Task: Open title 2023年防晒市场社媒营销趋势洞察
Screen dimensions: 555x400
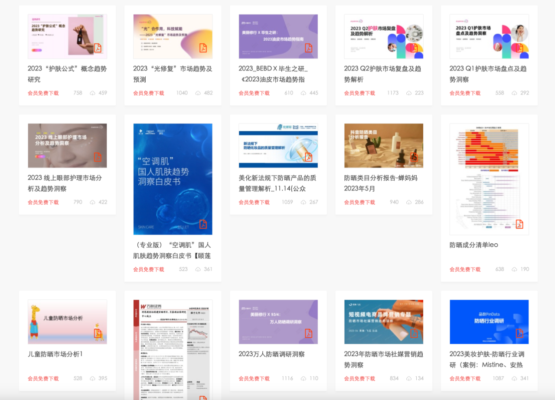Action: [384, 359]
